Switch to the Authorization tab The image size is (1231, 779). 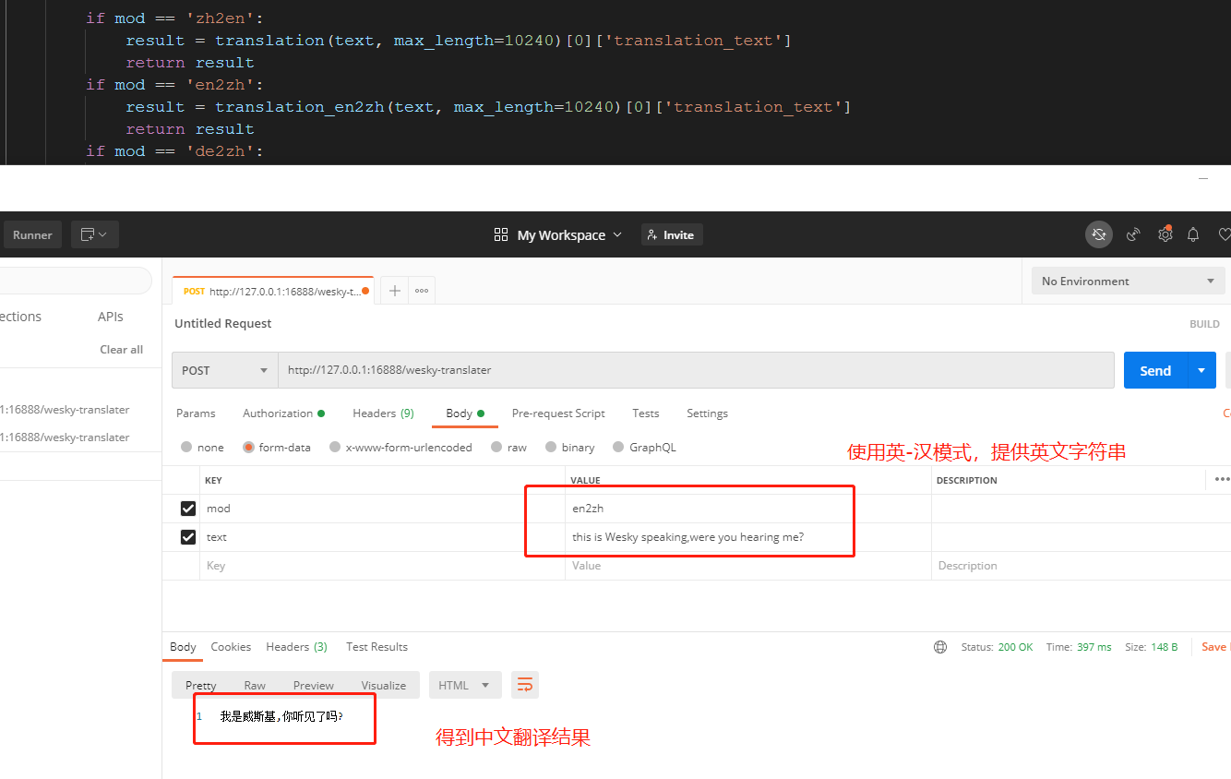coord(283,413)
